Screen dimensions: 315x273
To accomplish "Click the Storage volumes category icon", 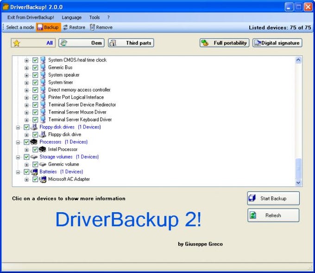I will (34, 157).
